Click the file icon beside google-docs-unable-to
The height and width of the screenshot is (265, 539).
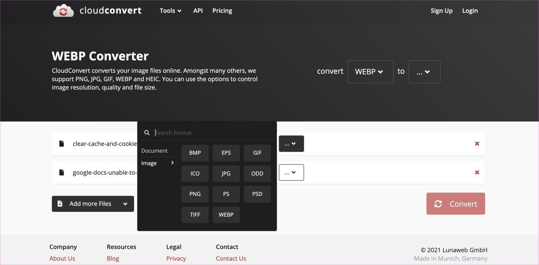[62, 172]
